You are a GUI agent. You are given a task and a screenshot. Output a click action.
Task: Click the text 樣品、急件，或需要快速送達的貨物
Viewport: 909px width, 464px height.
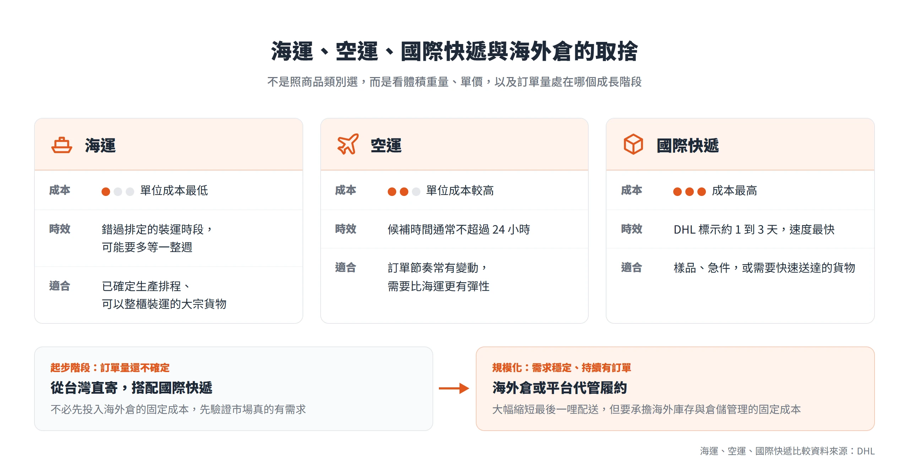tap(764, 268)
